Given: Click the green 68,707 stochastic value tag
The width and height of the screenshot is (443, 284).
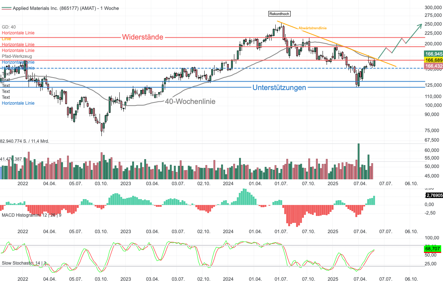Looking at the screenshot, I should coord(433,249).
